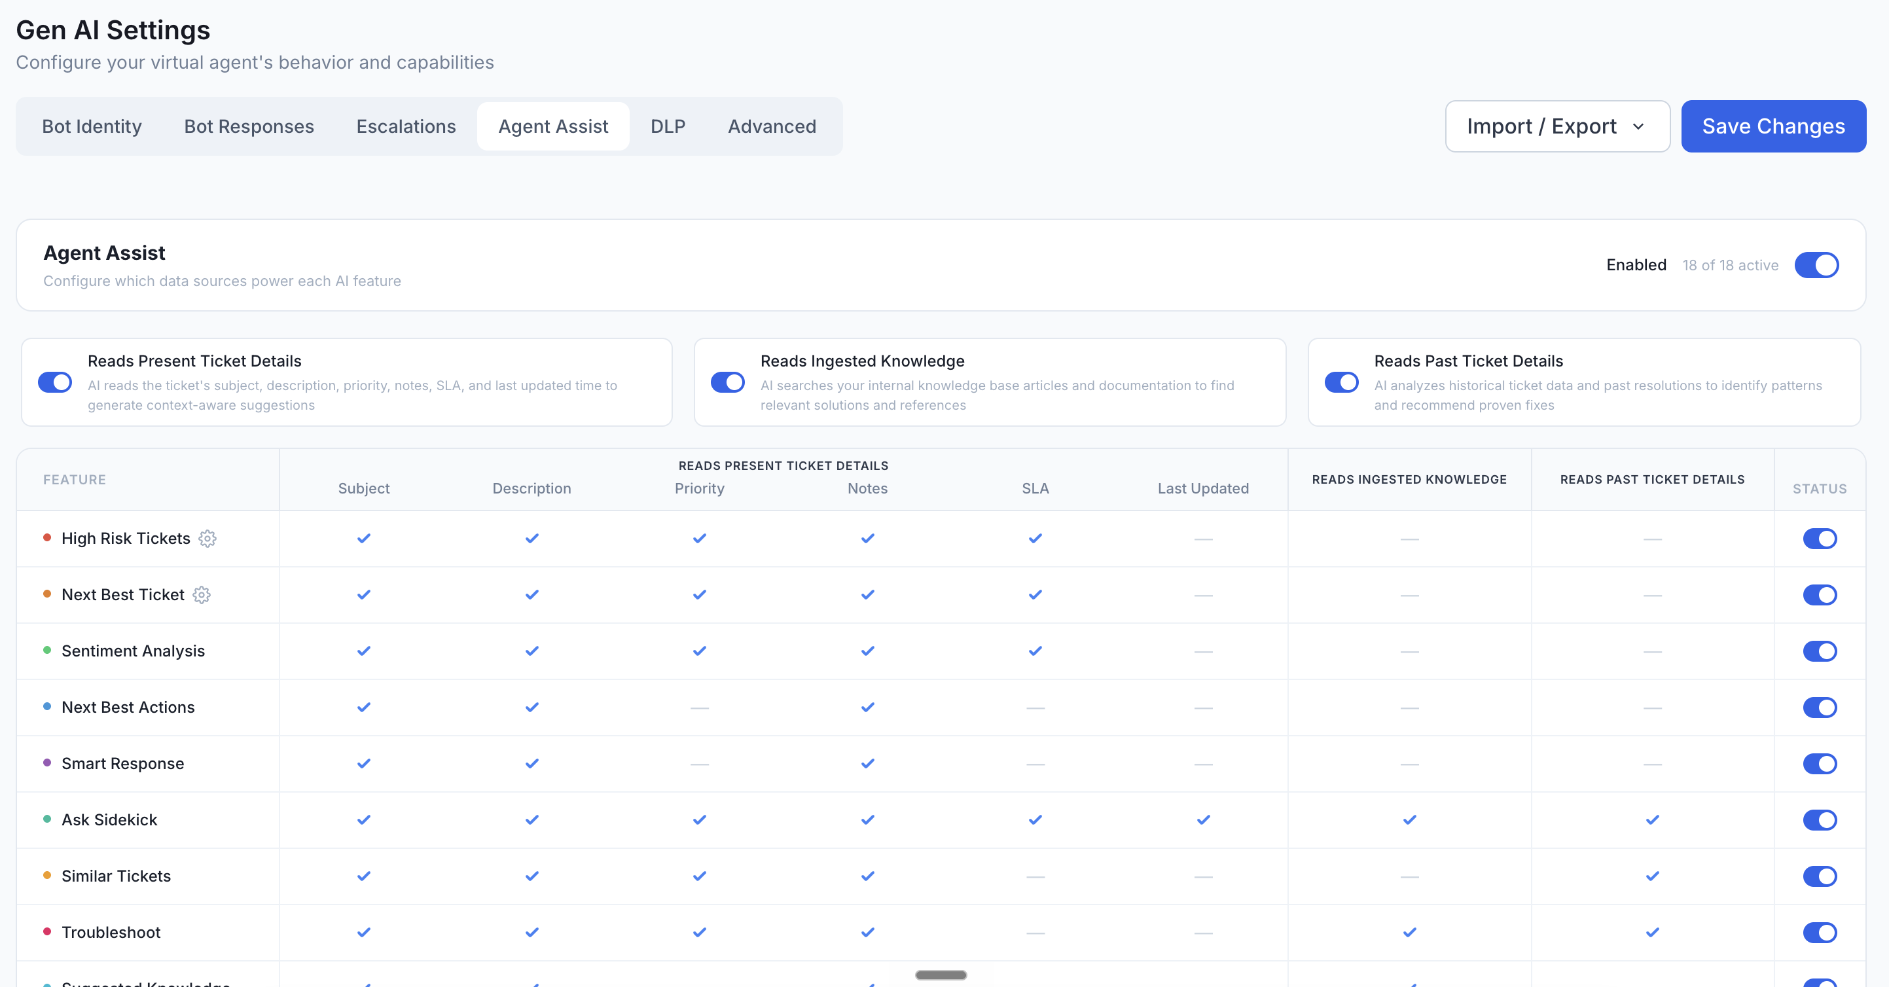Image resolution: width=1889 pixels, height=987 pixels.
Task: Open settings gear for Next Best Ticket
Action: tap(202, 595)
